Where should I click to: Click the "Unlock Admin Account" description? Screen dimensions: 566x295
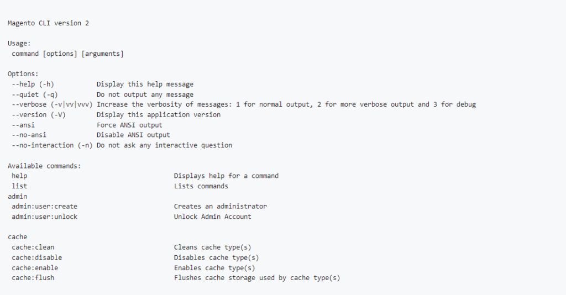[x=212, y=217]
